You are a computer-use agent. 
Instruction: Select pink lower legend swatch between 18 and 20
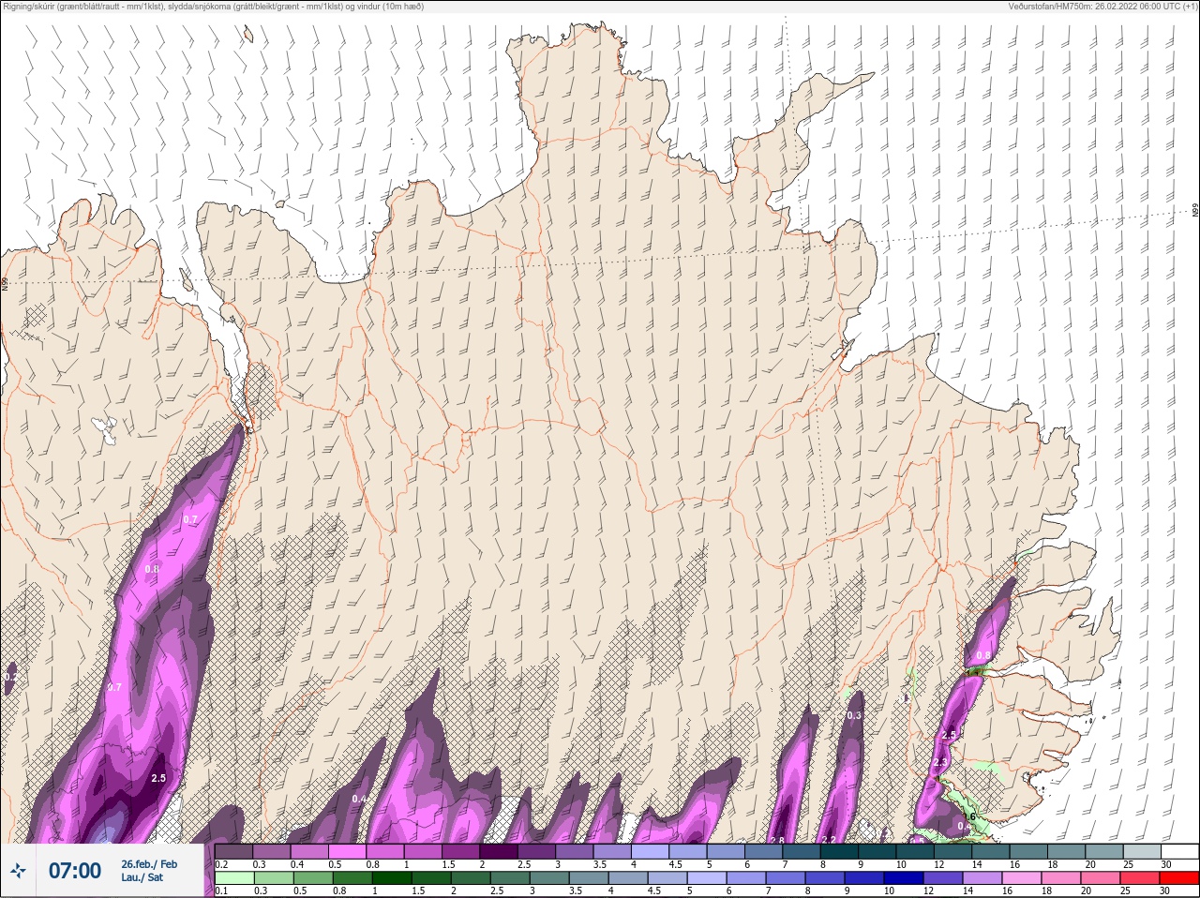click(1060, 878)
